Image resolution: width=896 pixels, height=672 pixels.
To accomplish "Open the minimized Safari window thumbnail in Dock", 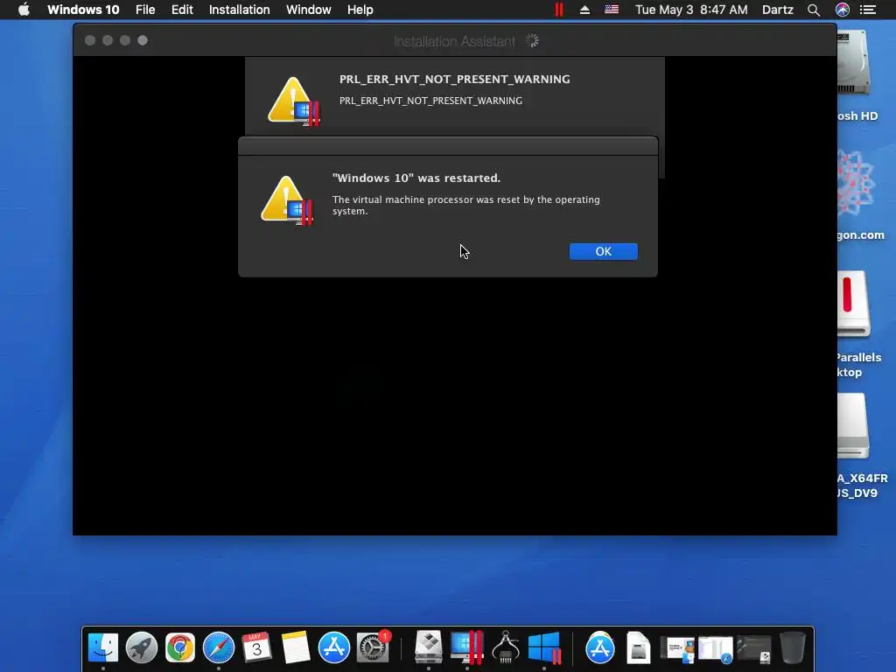I will click(716, 650).
